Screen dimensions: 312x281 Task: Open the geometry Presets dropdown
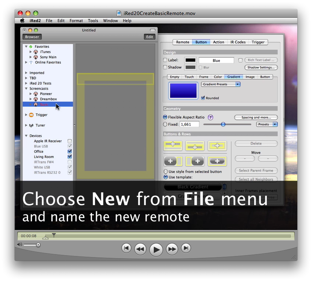pyautogui.click(x=267, y=124)
